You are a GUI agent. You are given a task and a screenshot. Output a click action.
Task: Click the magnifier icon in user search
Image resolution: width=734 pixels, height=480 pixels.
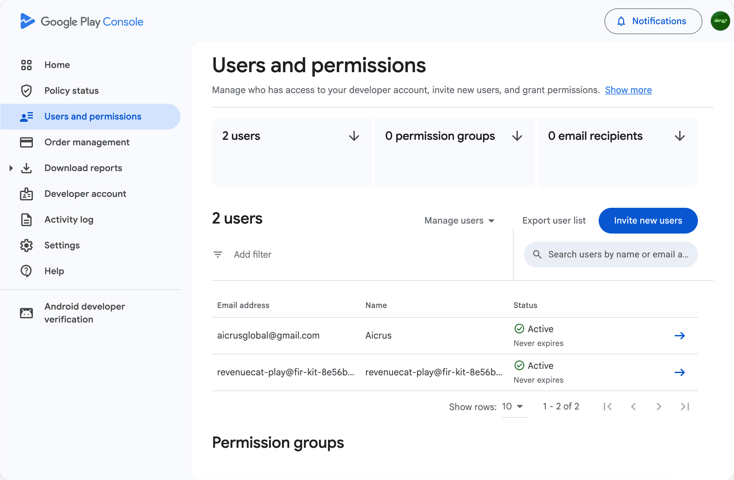537,254
